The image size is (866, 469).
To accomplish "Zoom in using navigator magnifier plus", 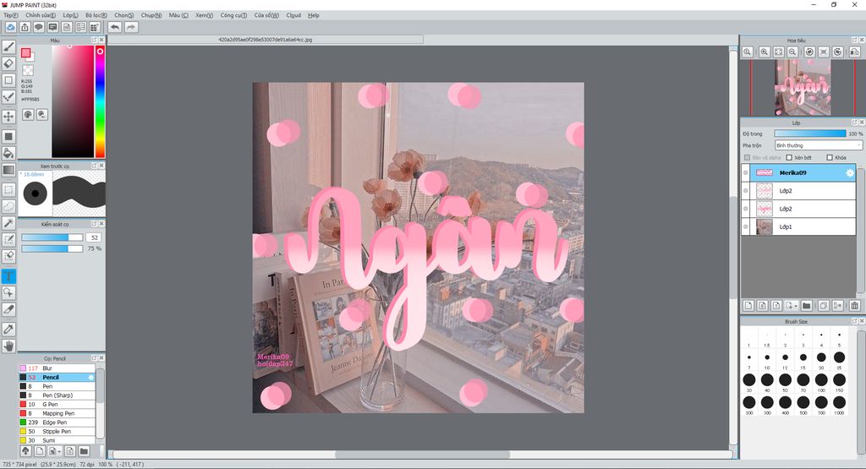I will pyautogui.click(x=765, y=52).
